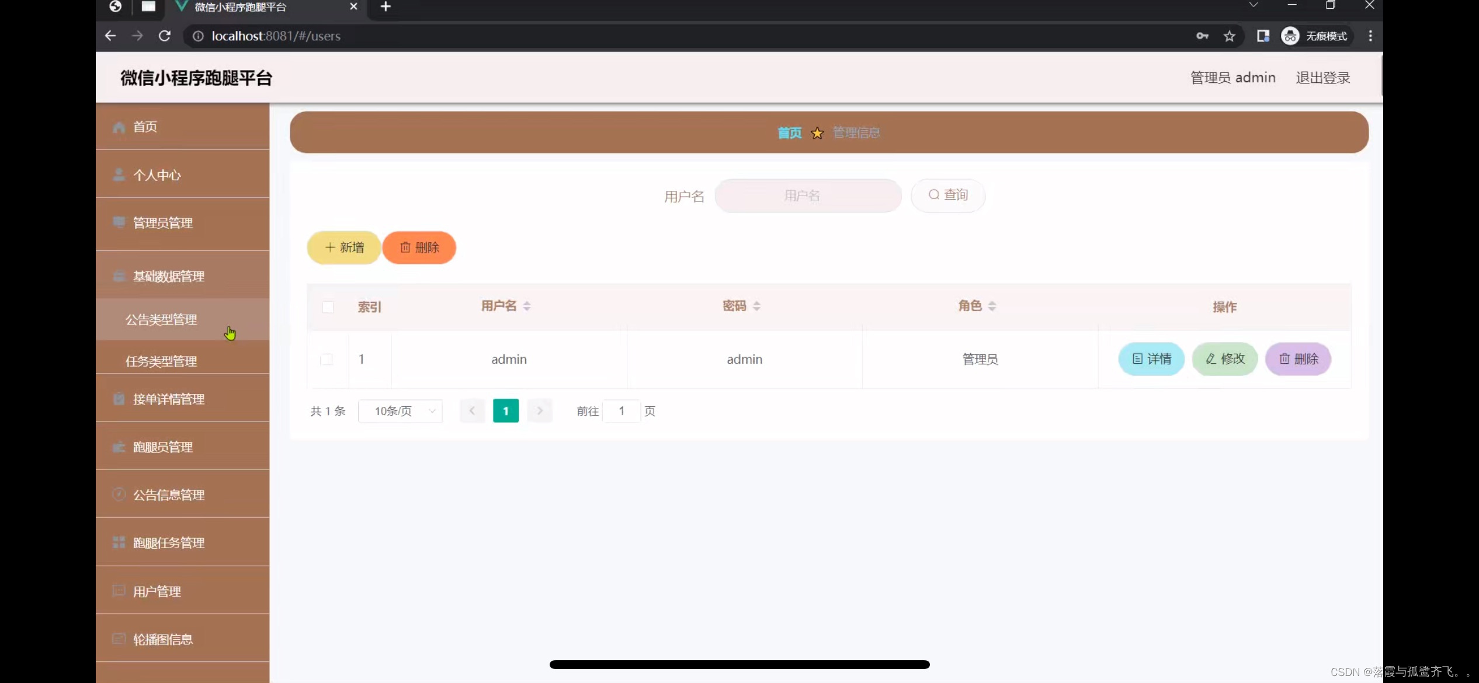Click the 跑腿员管理 sidebar icon
Image resolution: width=1479 pixels, height=683 pixels.
(119, 447)
